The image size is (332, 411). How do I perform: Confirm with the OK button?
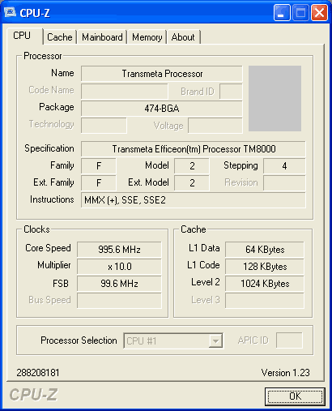pos(295,396)
